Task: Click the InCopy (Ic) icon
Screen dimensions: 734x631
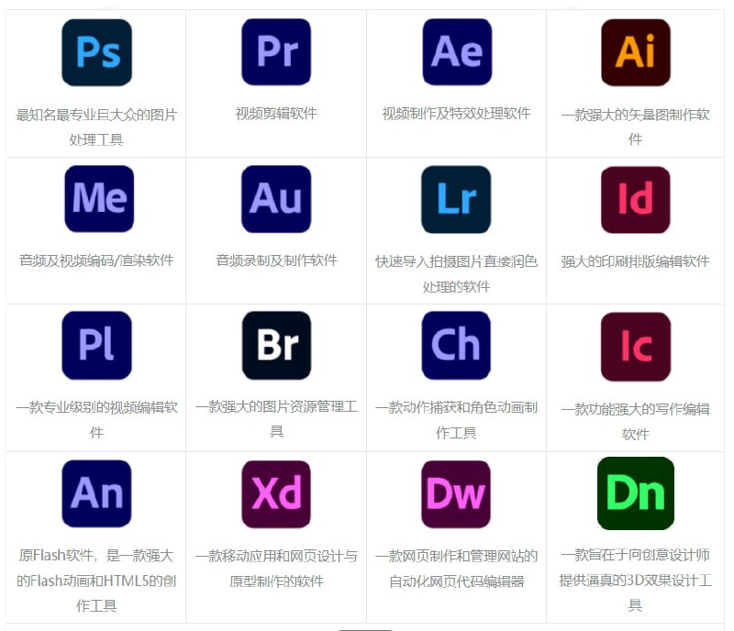Action: pyautogui.click(x=636, y=346)
